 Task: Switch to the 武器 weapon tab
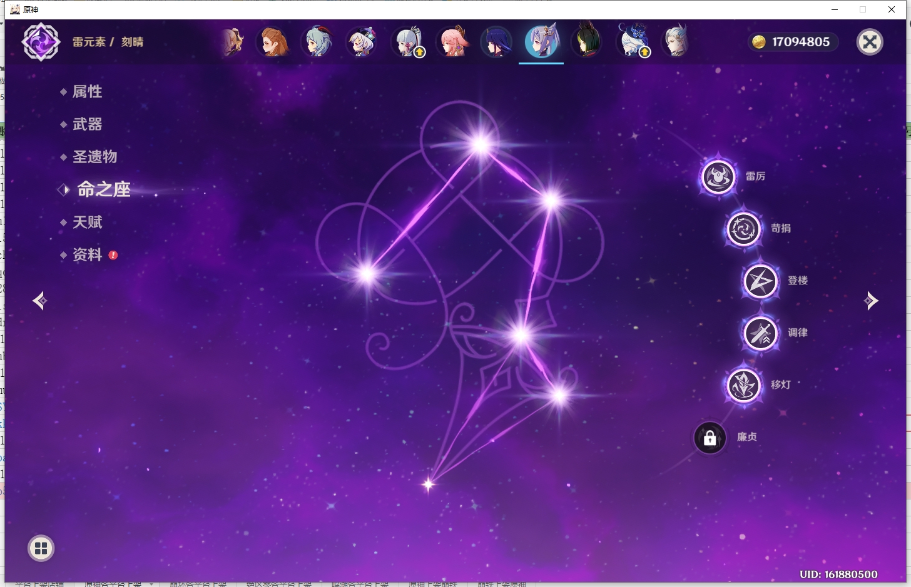[87, 124]
